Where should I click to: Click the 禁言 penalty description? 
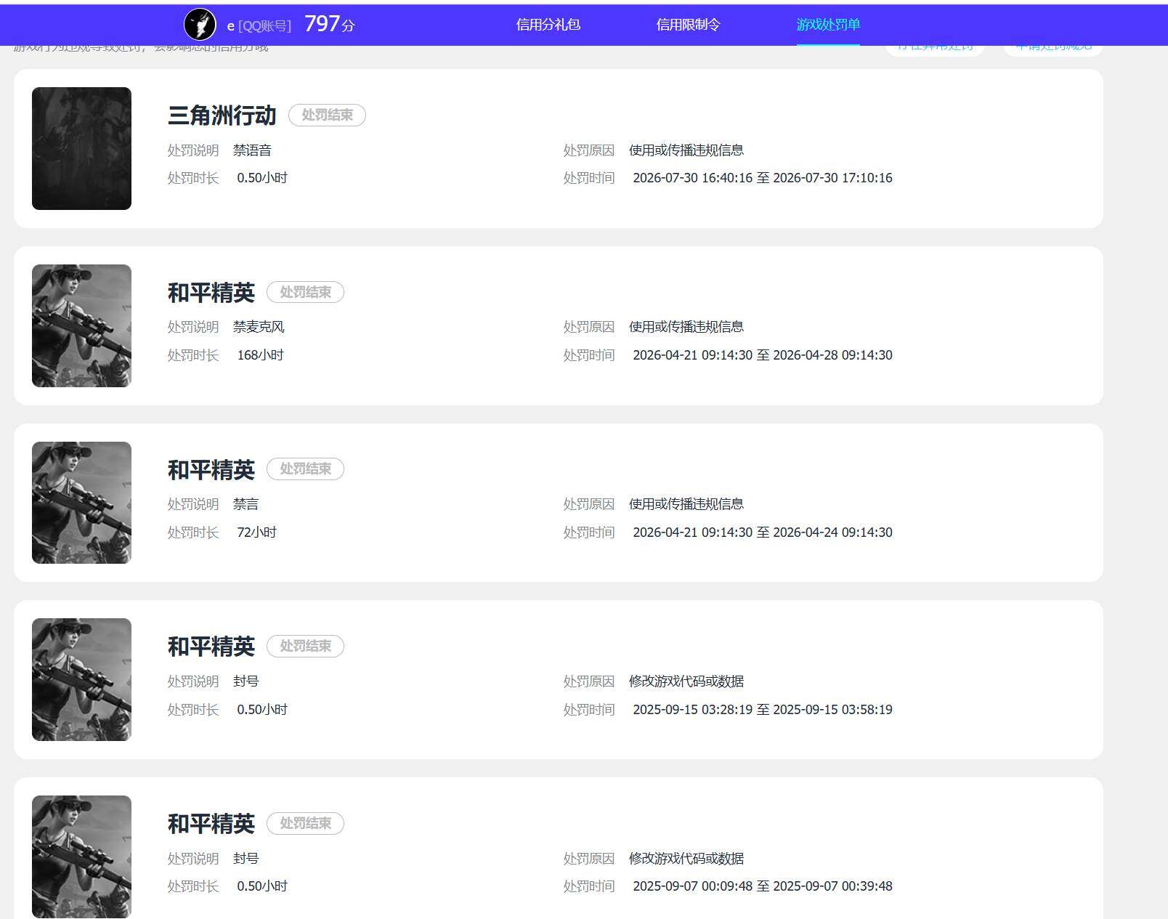(x=246, y=504)
